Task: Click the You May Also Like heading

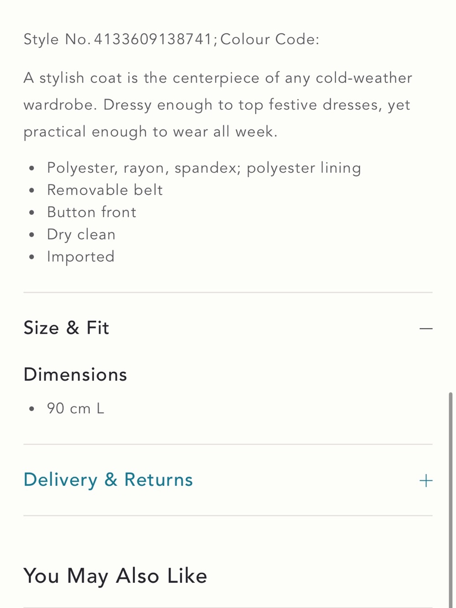Action: click(x=115, y=576)
